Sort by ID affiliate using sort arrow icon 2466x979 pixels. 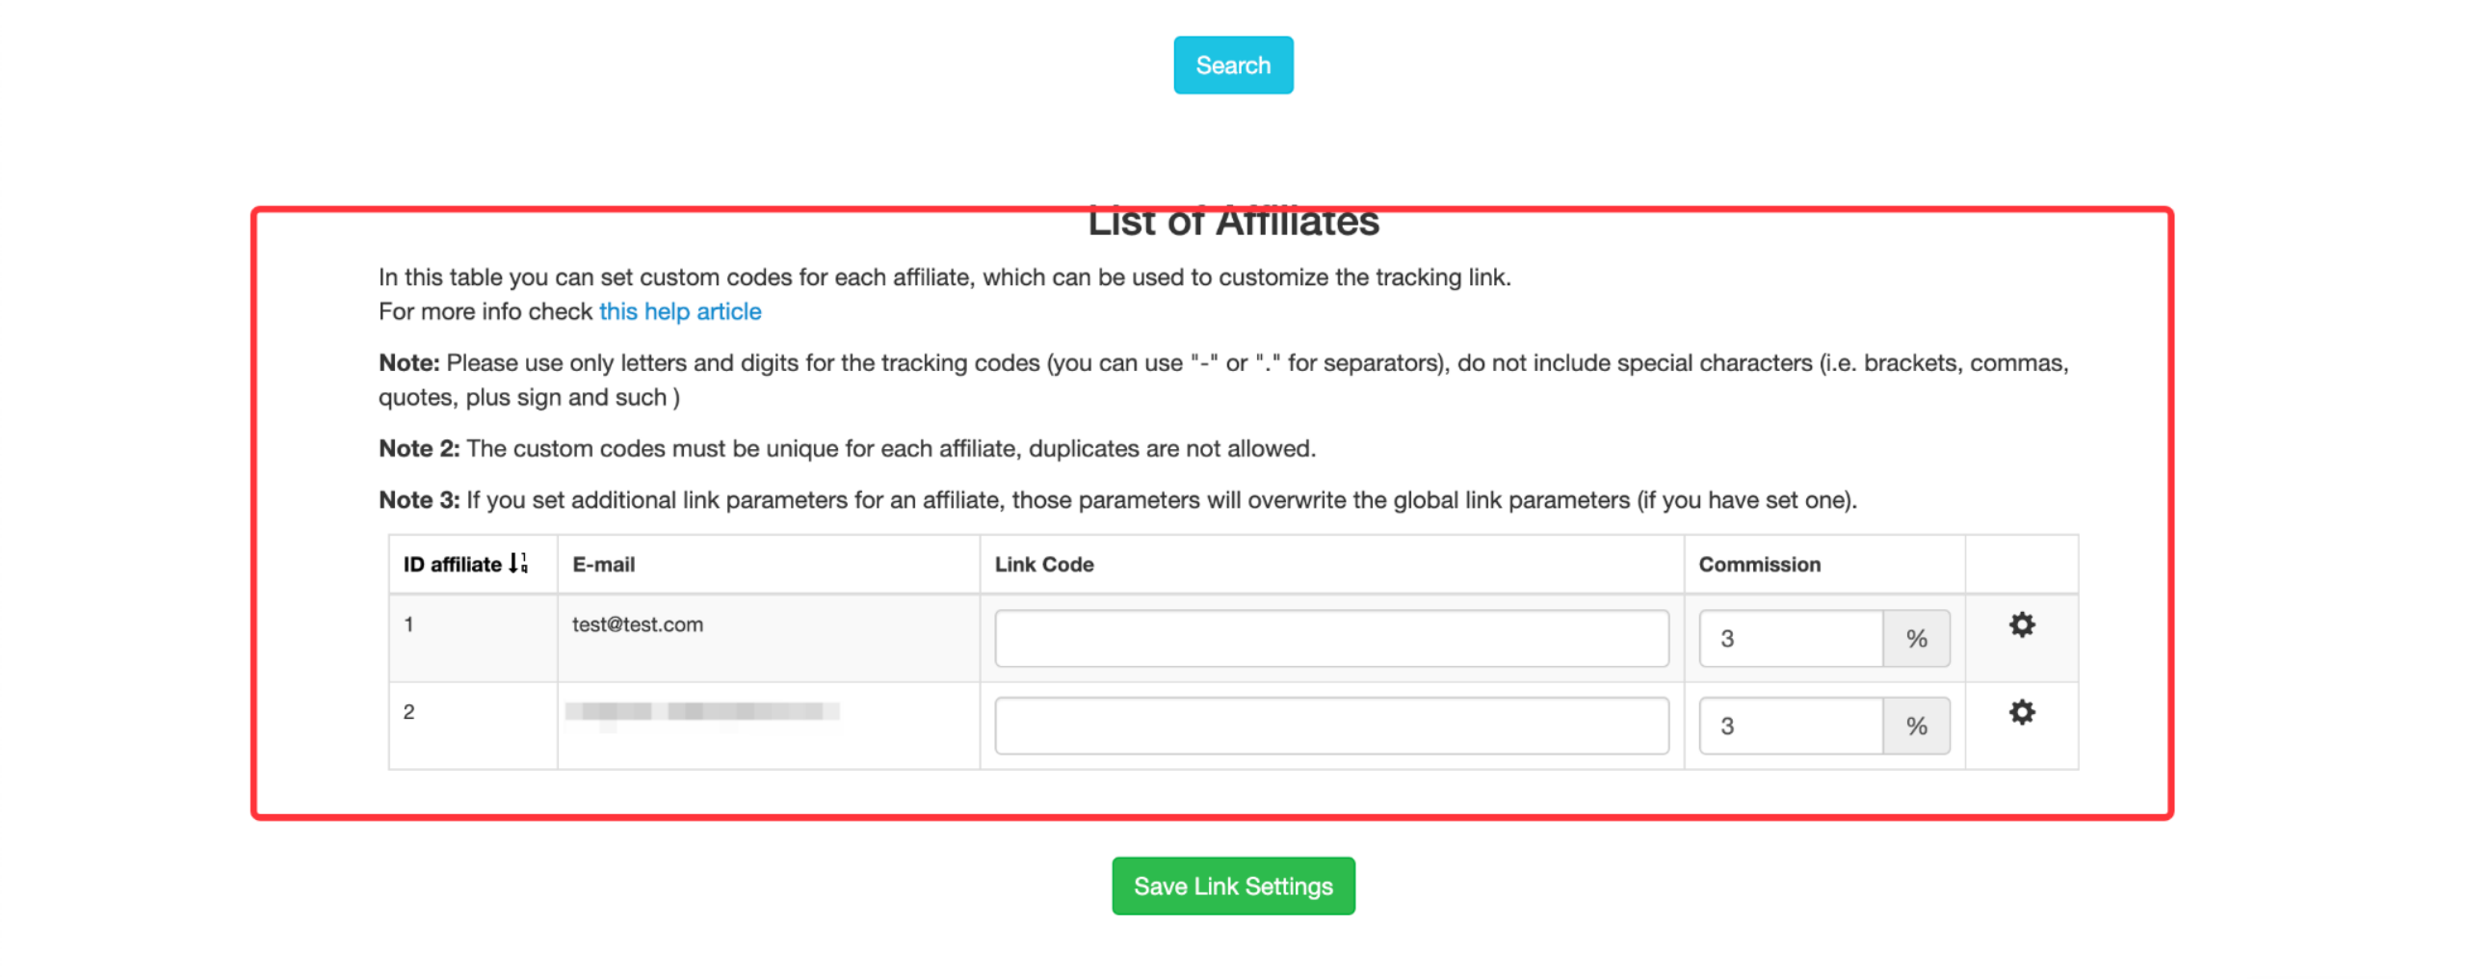pyautogui.click(x=518, y=564)
